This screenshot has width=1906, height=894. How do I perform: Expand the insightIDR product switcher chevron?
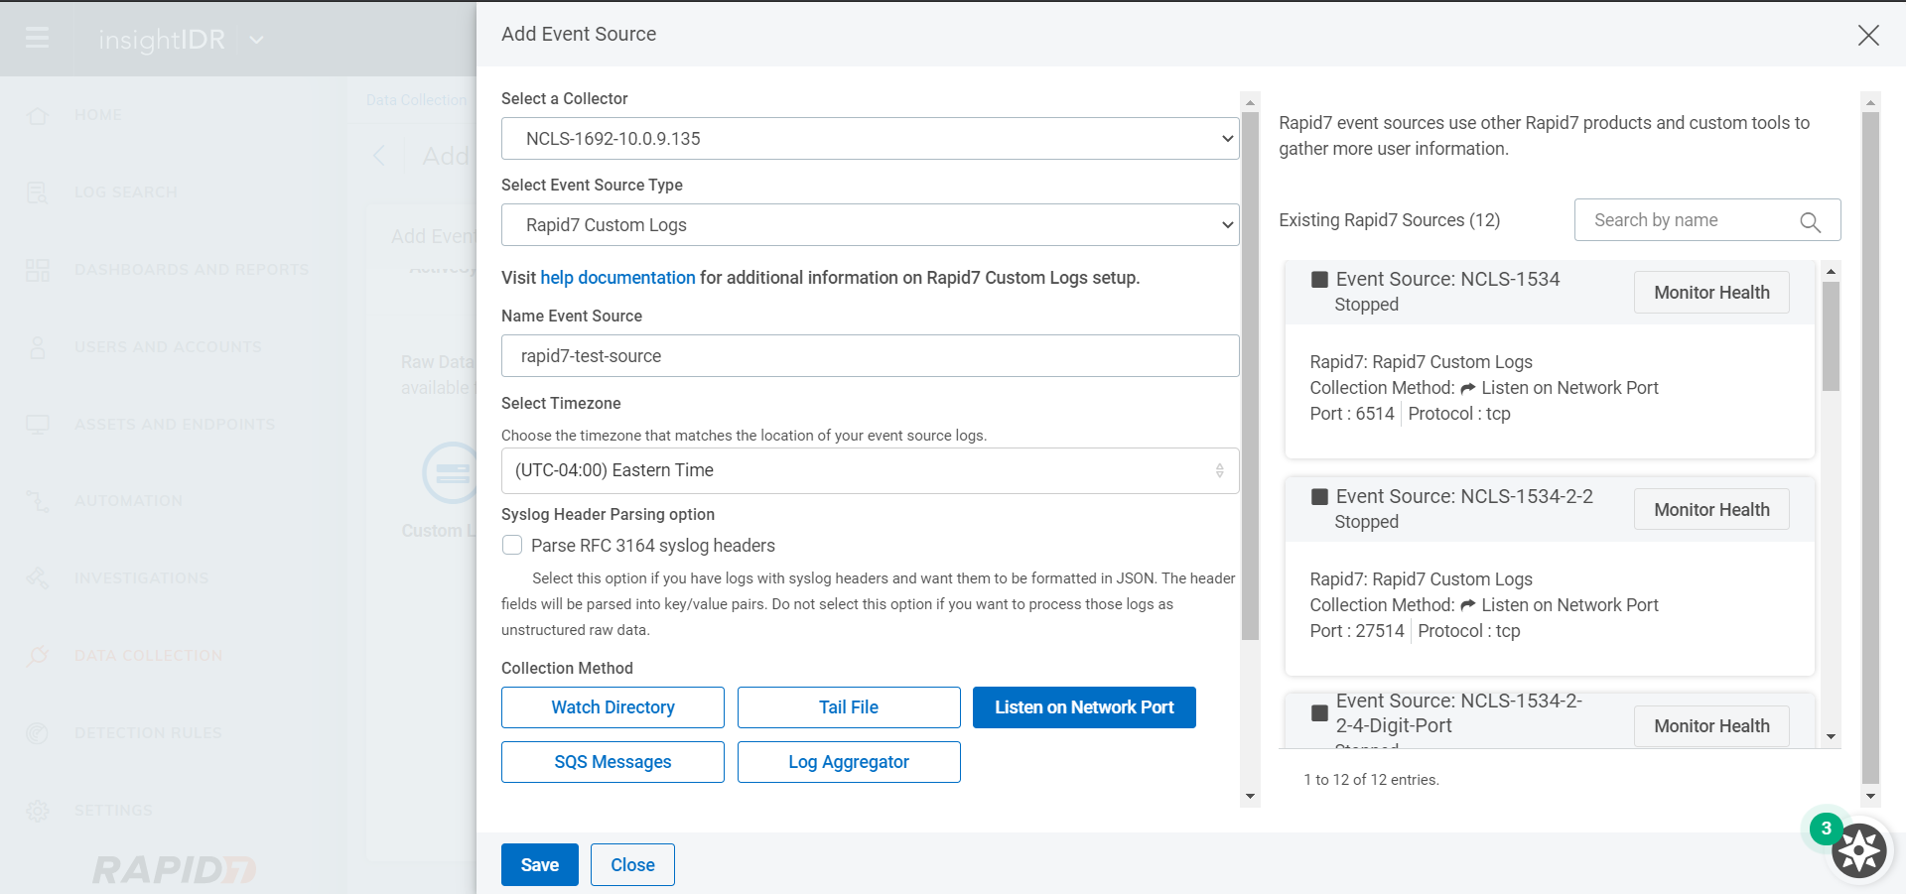point(257,40)
